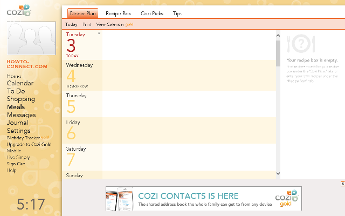Open Shopping section

(x=21, y=99)
